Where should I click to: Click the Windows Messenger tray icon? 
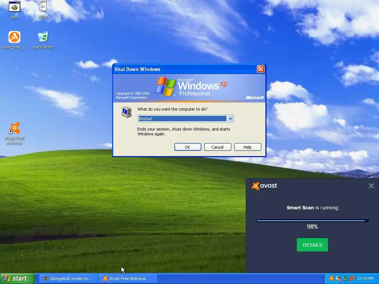coord(338,278)
